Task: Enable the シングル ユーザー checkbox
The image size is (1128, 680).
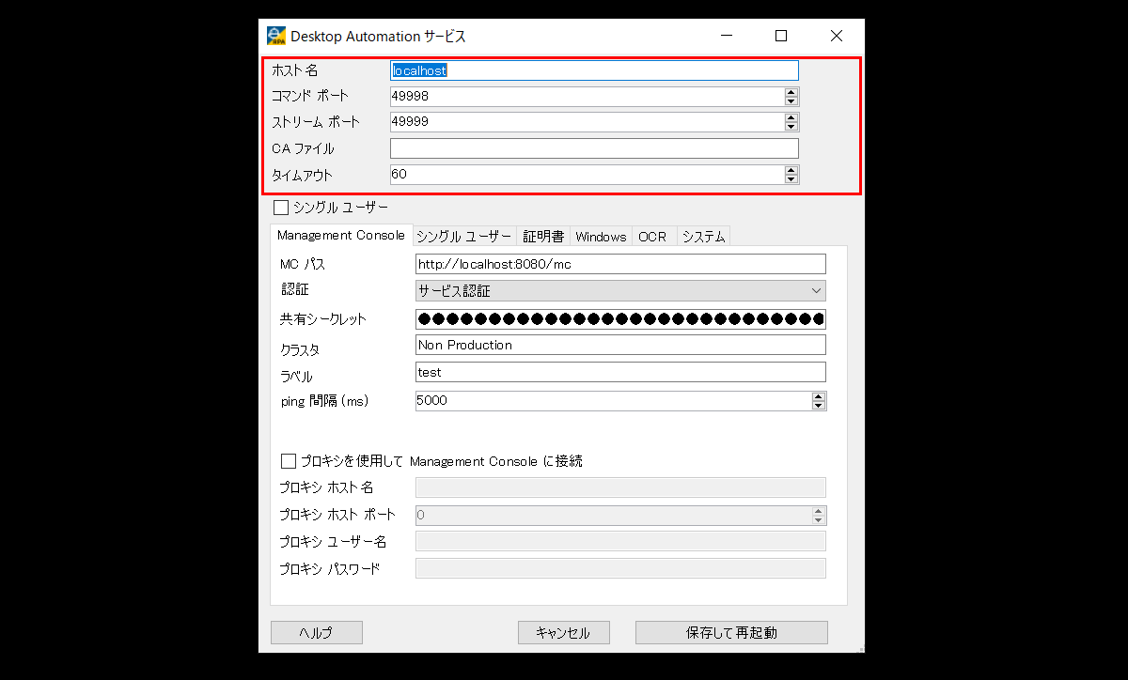Action: click(281, 208)
